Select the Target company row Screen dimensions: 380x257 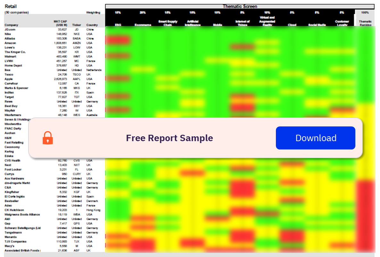[54, 97]
